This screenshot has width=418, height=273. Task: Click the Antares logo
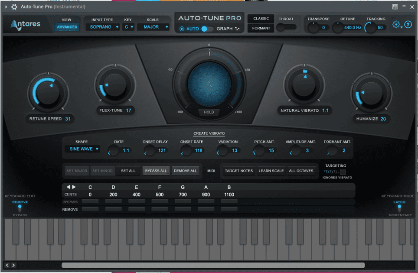pos(26,25)
